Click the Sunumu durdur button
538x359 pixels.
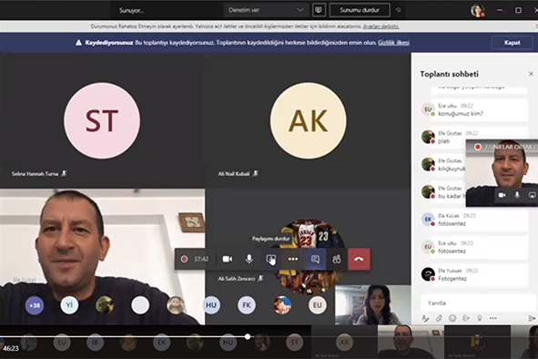click(x=360, y=10)
